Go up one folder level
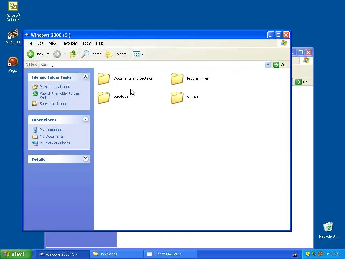 click(73, 54)
